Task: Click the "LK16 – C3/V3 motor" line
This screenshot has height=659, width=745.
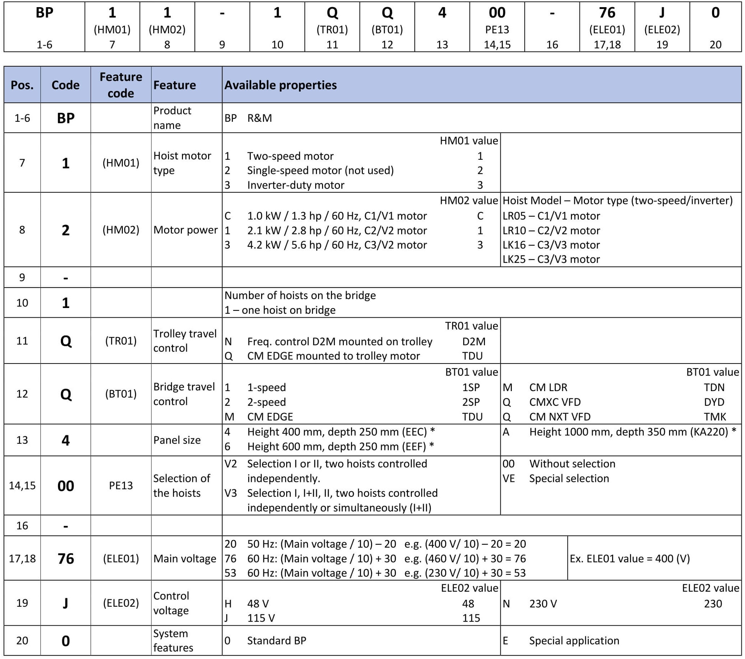Action: click(x=551, y=245)
